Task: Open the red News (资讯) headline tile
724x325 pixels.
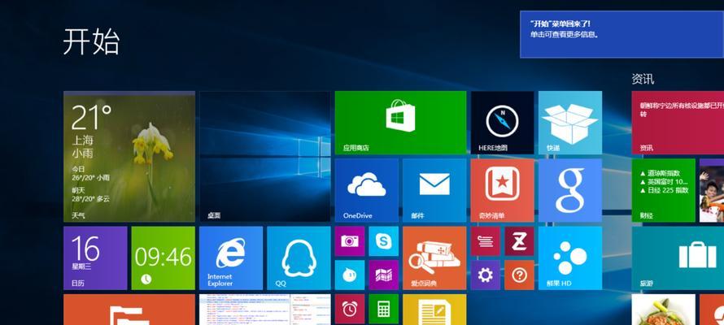Action: click(x=678, y=123)
